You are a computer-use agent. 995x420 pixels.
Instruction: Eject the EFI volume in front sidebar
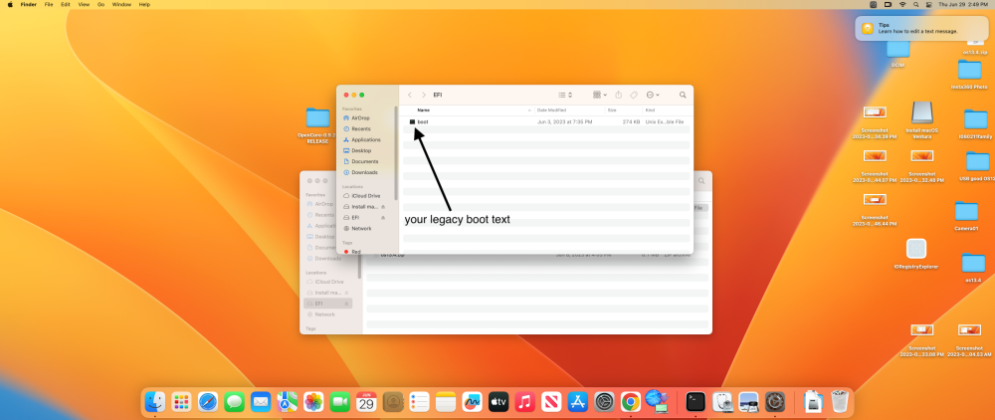383,218
